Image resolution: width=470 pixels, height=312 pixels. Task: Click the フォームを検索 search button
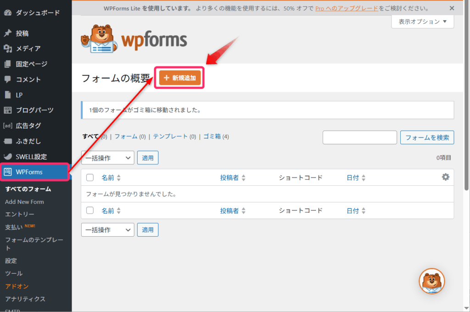click(427, 138)
